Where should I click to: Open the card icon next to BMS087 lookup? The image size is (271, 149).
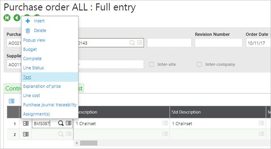69,123
